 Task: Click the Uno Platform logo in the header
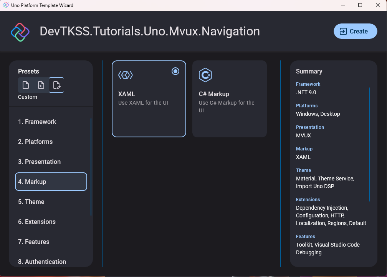[20, 32]
